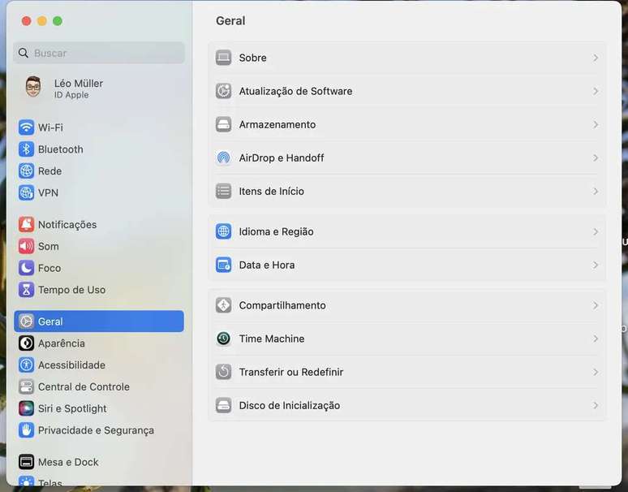
Task: Expand the Armazenamento row chevron
Action: [596, 124]
